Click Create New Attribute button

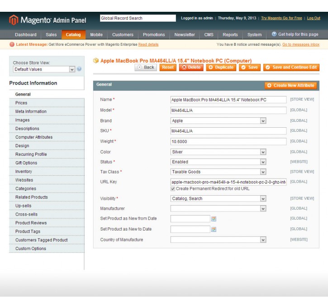tap(291, 86)
